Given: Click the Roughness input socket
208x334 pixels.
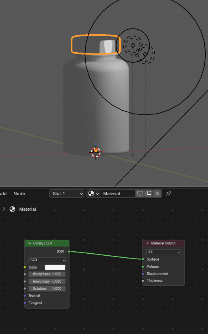Looking at the screenshot, I should pyautogui.click(x=25, y=274).
